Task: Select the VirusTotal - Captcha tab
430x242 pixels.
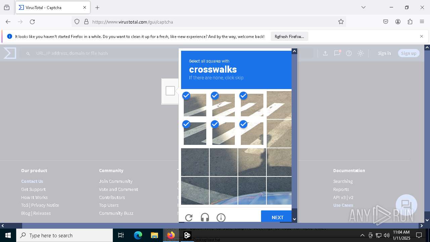Action: point(53,7)
